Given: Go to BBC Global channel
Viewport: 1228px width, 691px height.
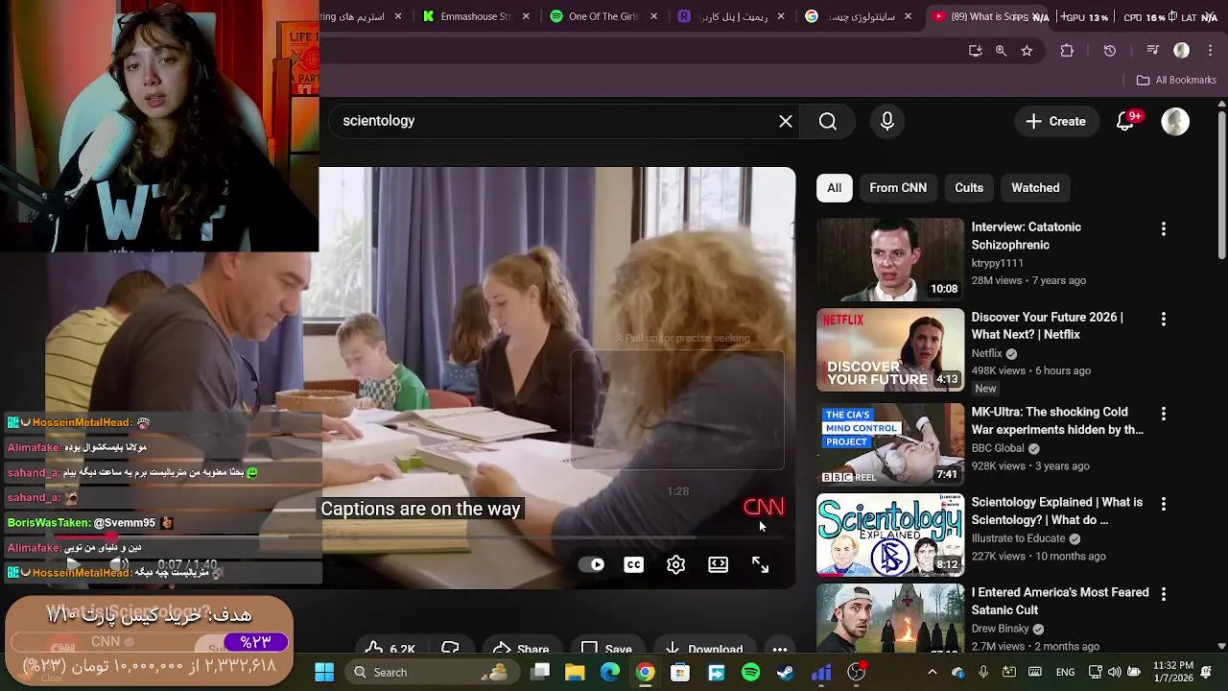Looking at the screenshot, I should pos(998,448).
